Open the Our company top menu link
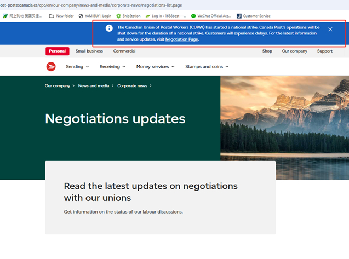This screenshot has width=349, height=259. click(294, 51)
